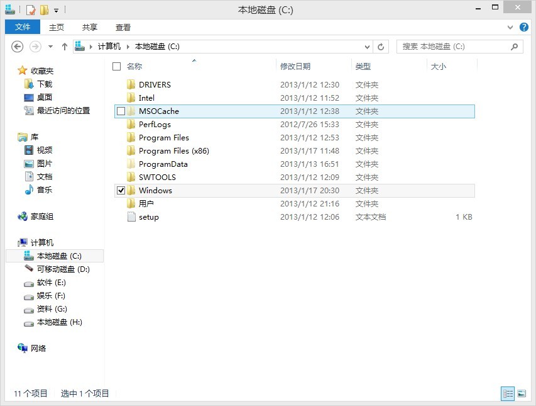Image resolution: width=536 pixels, height=406 pixels.
Task: Open 库 in the navigation pane
Action: tap(35, 137)
